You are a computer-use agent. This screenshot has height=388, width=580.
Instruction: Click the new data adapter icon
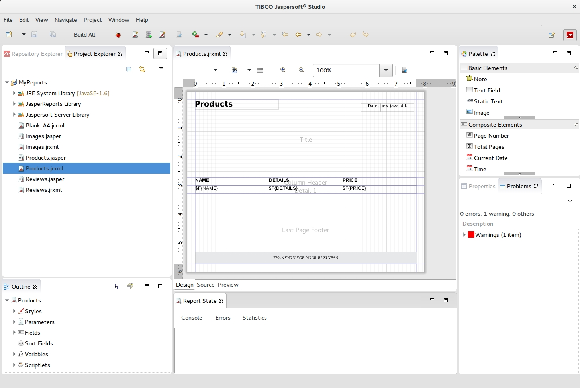149,35
